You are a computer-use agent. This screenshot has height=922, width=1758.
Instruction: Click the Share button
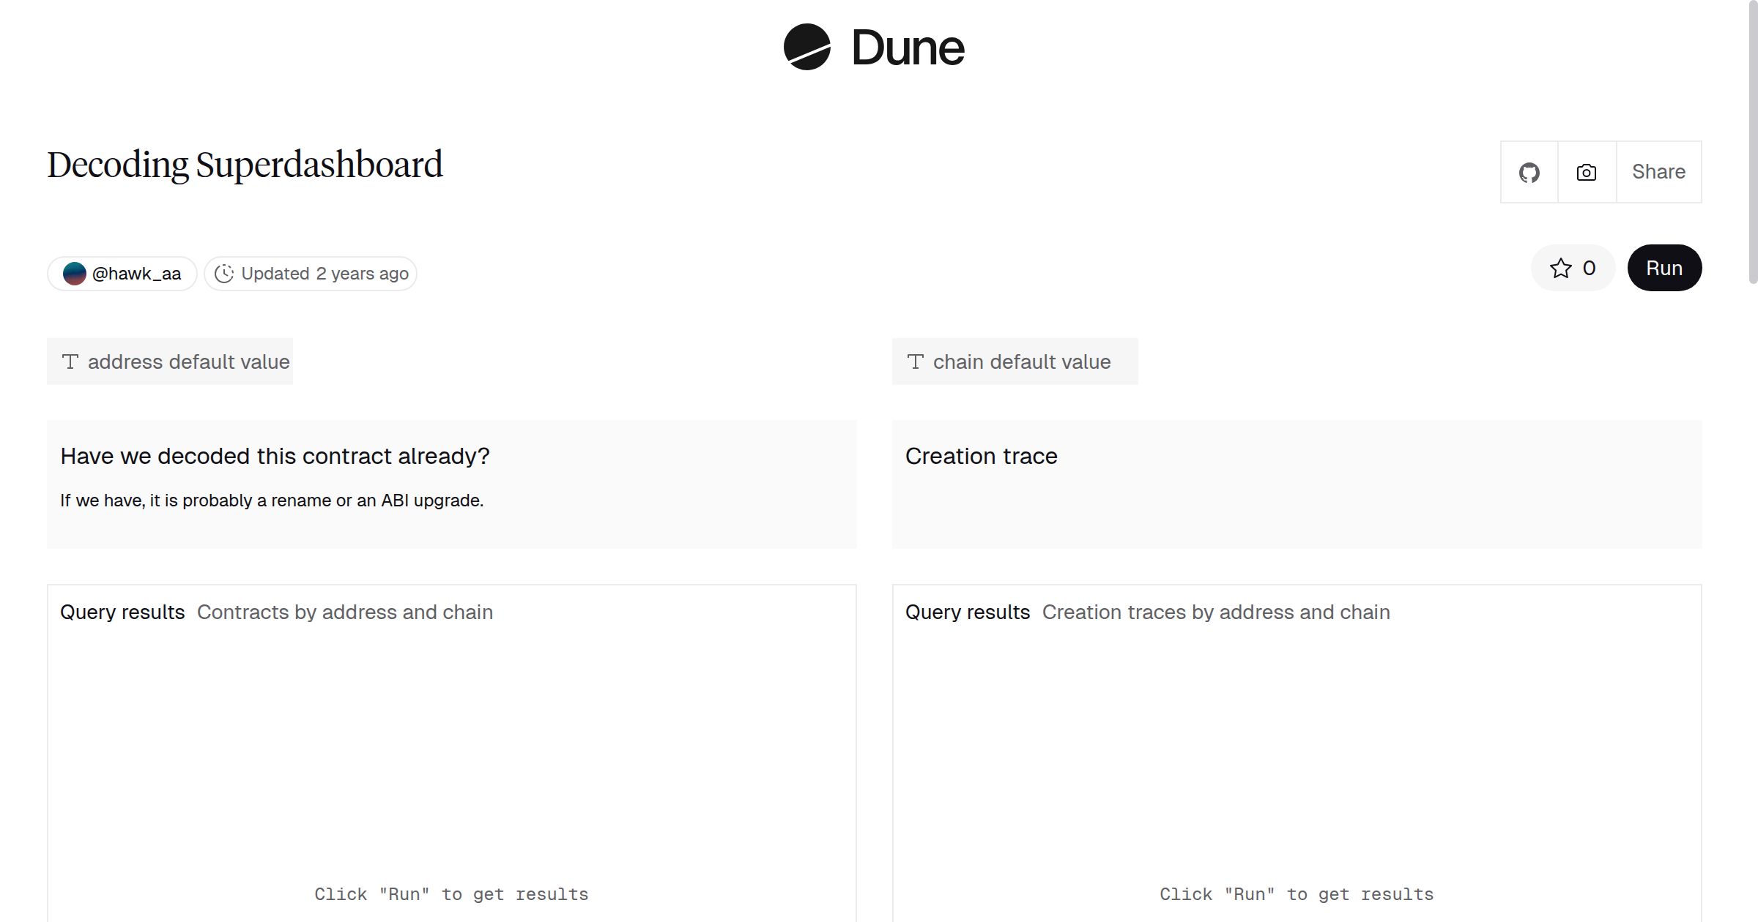[1658, 171]
